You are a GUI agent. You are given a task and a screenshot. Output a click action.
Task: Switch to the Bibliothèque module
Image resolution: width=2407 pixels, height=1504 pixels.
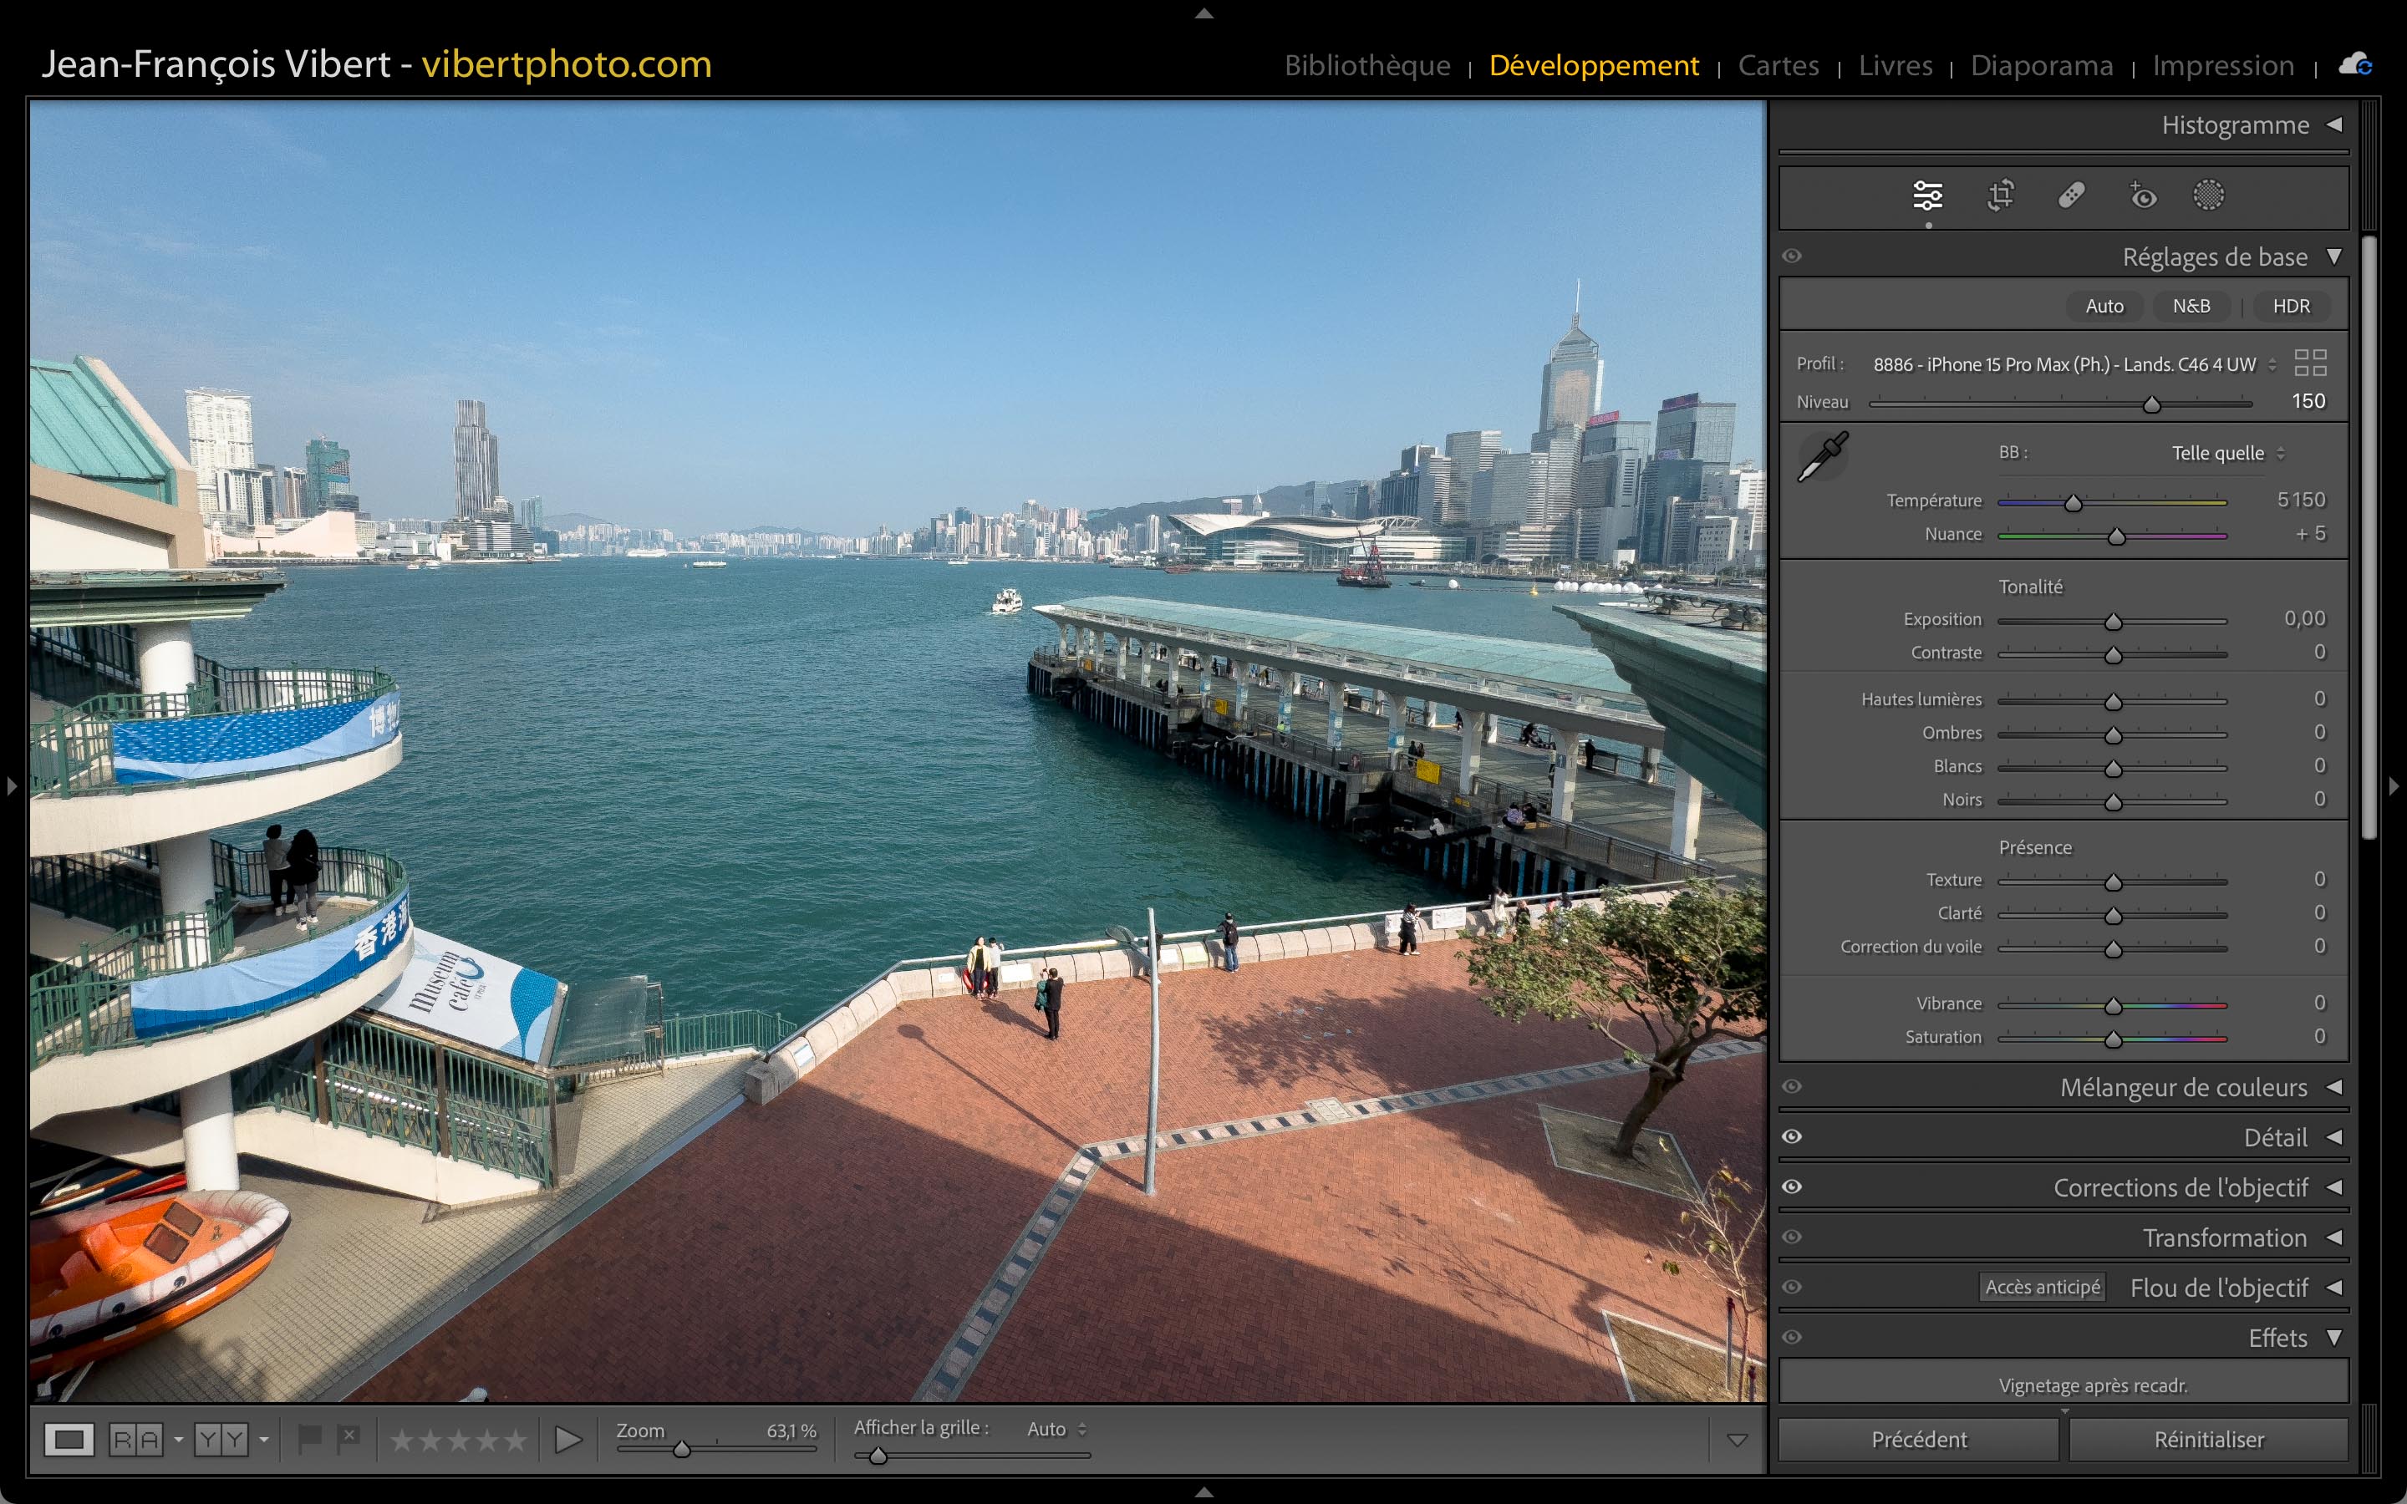click(1366, 66)
